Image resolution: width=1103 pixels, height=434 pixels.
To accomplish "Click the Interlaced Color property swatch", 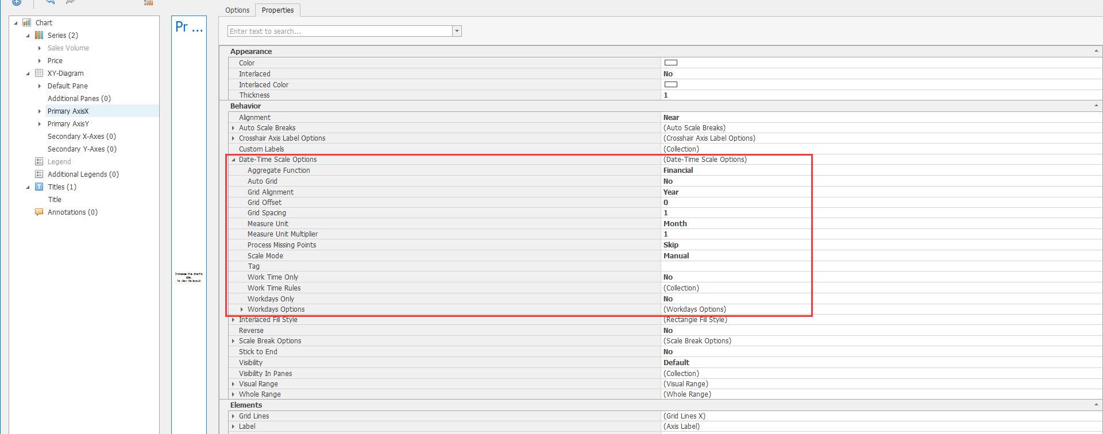I will 671,84.
